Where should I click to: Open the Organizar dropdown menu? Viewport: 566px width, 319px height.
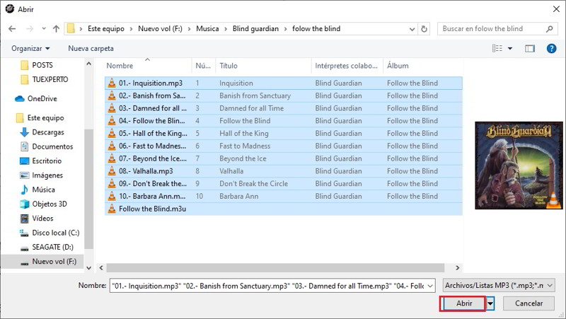point(30,48)
